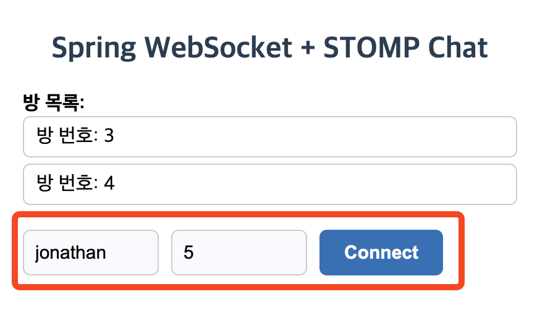Open room number 3 from the list
The height and width of the screenshot is (310, 545).
point(269,136)
